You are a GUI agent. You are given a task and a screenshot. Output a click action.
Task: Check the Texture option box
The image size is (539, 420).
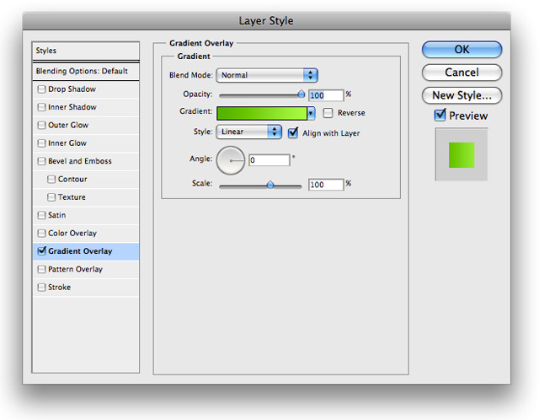(51, 197)
